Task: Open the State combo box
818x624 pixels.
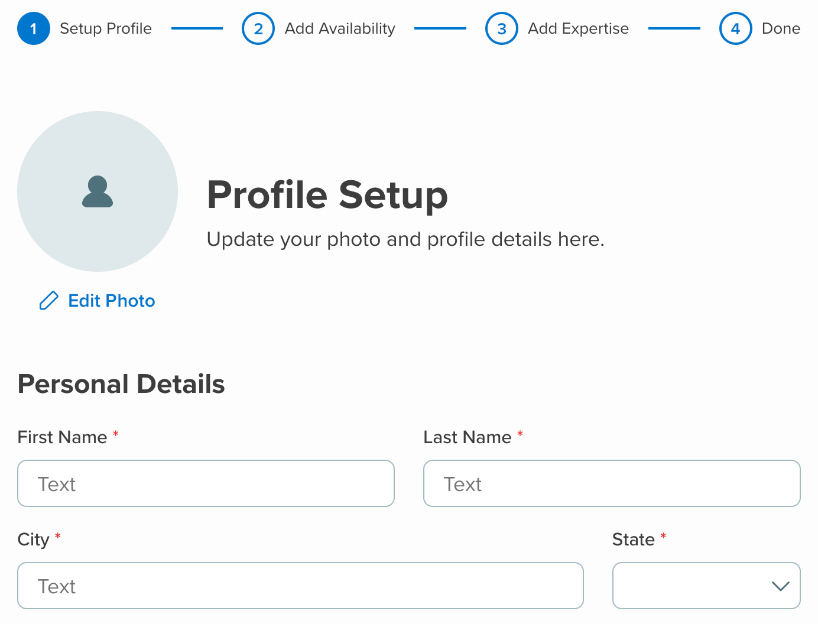Action: (706, 586)
